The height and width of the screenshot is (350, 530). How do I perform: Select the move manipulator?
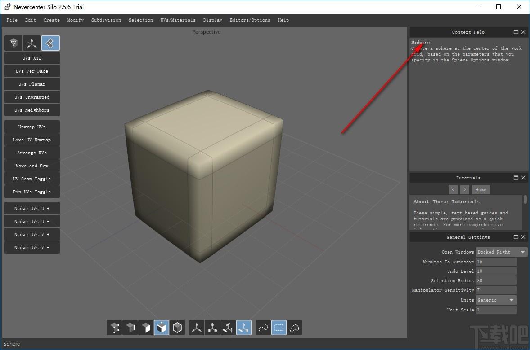point(197,328)
